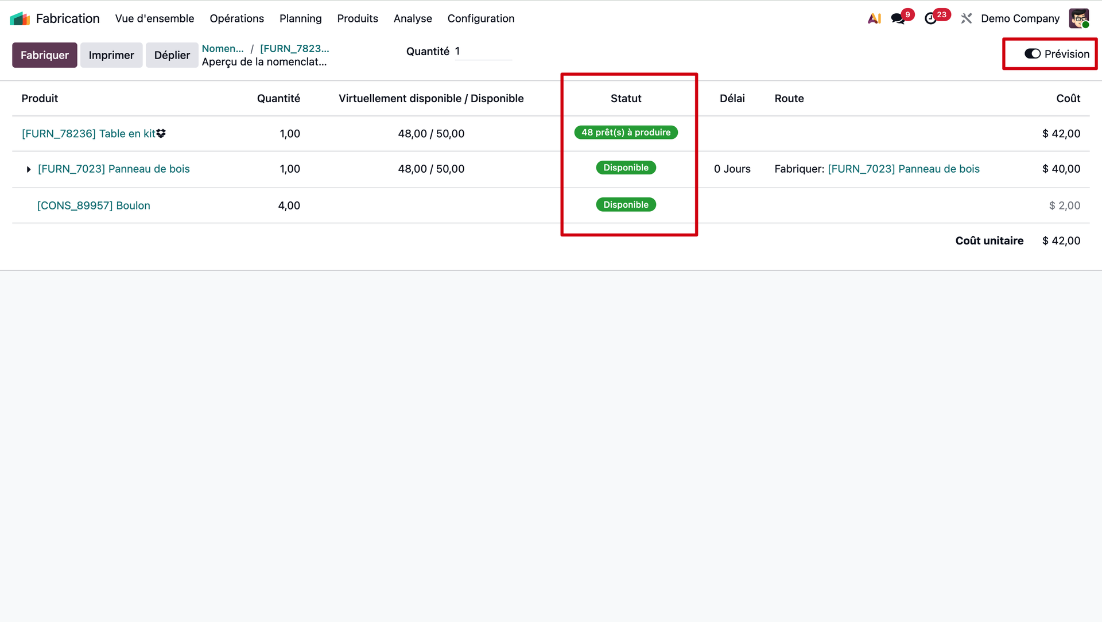
Task: Open the Demo Company switcher
Action: [1020, 18]
